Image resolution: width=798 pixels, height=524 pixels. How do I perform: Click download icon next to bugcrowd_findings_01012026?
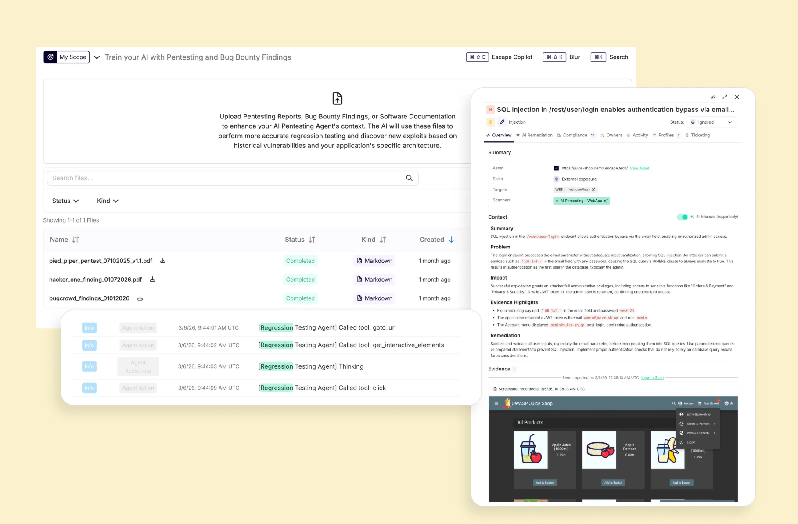point(140,298)
